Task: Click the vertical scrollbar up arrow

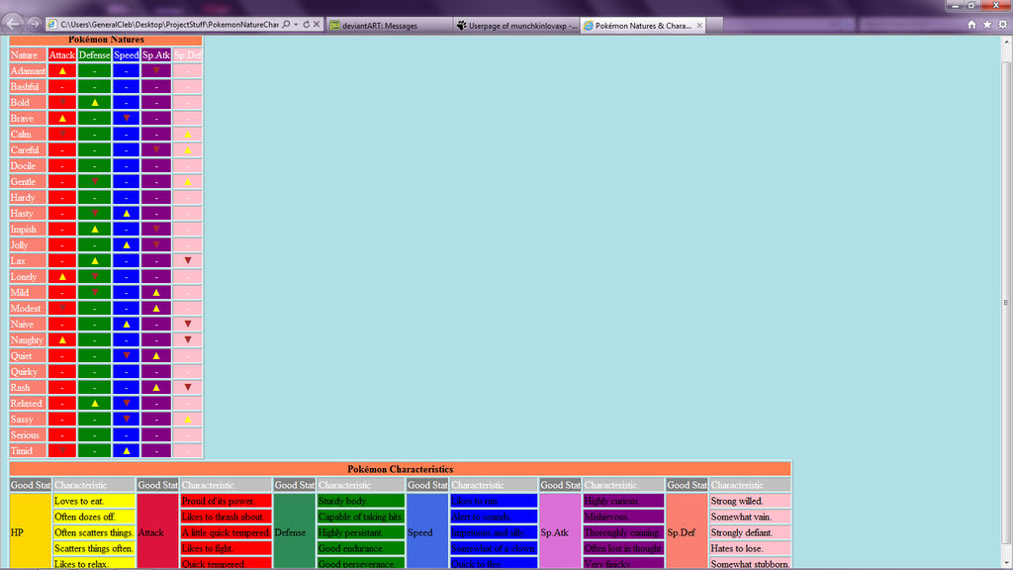Action: pos(1006,42)
